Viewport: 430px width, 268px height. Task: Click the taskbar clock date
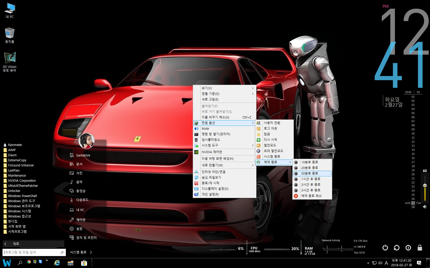click(402, 263)
